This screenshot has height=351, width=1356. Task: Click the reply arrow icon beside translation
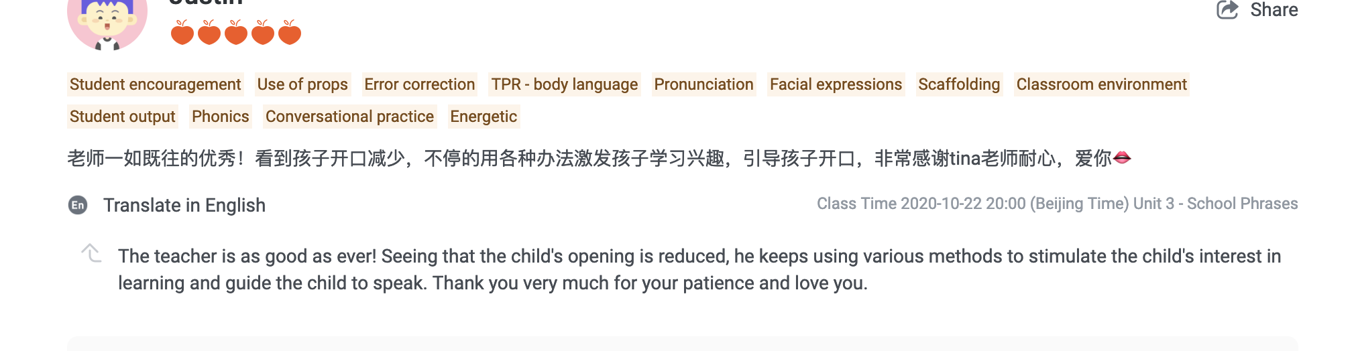click(91, 253)
